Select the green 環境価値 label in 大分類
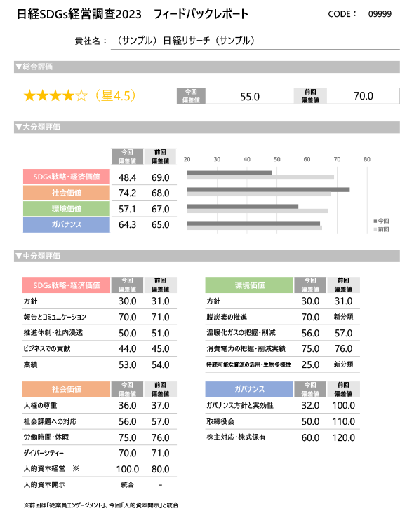The width and height of the screenshot is (400, 511). pyautogui.click(x=67, y=209)
